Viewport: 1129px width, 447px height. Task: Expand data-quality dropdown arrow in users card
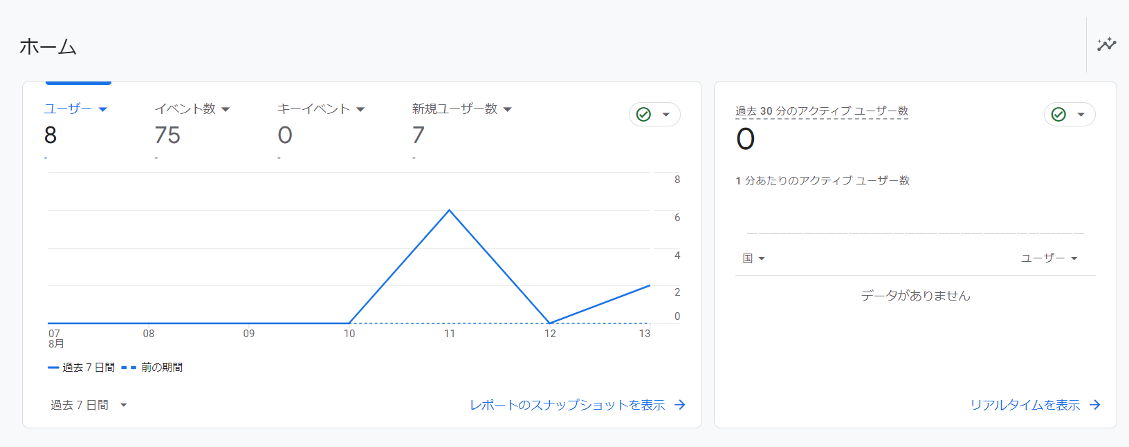666,115
